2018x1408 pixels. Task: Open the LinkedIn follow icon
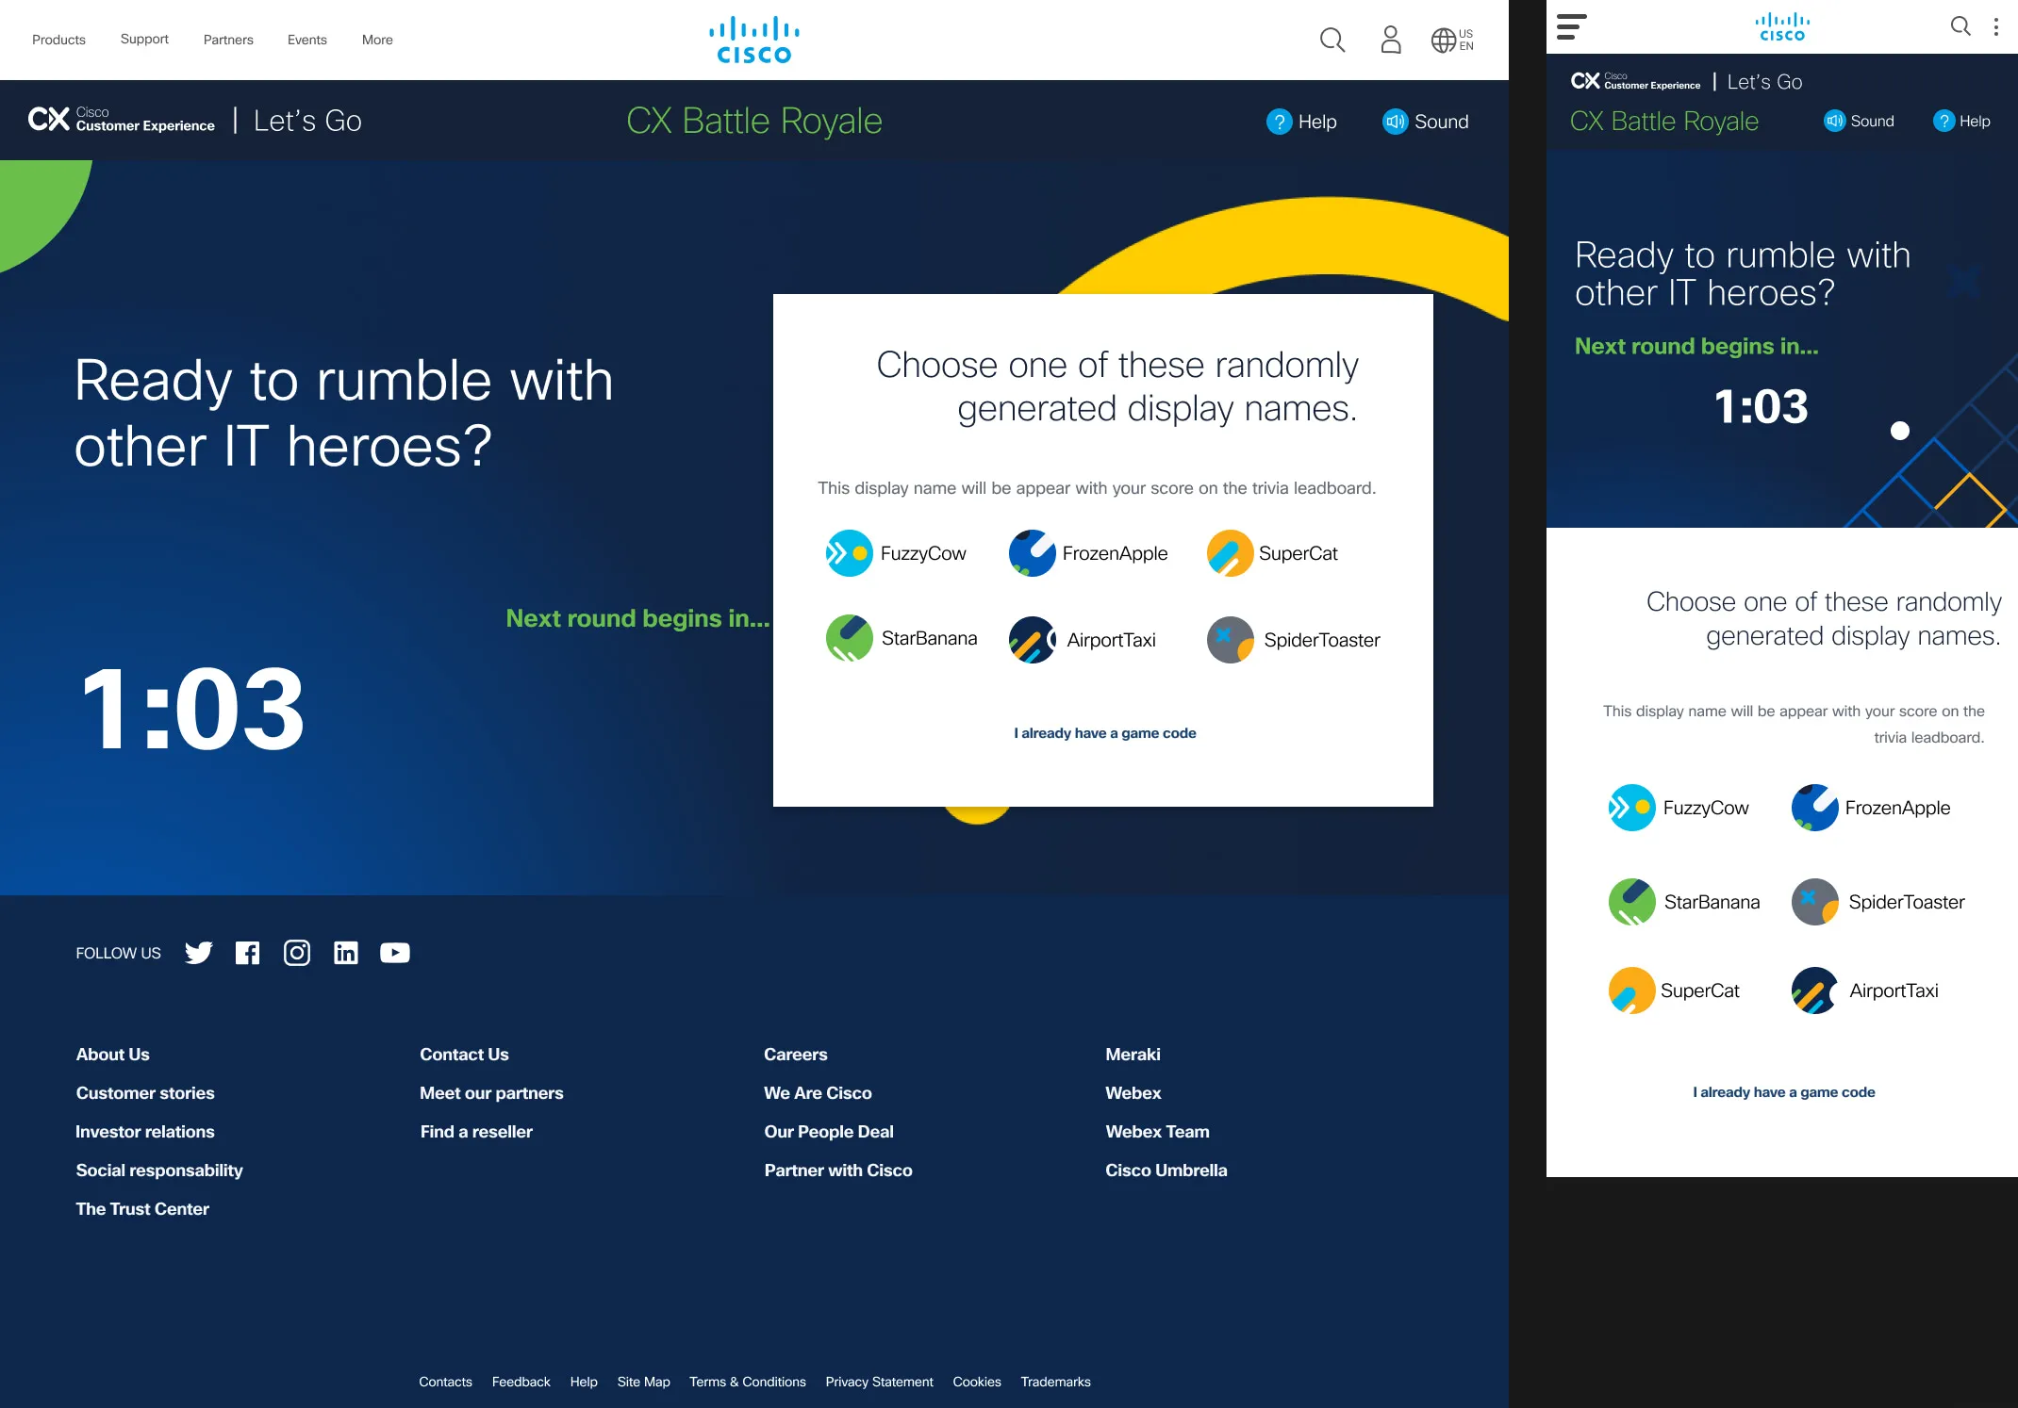tap(346, 953)
